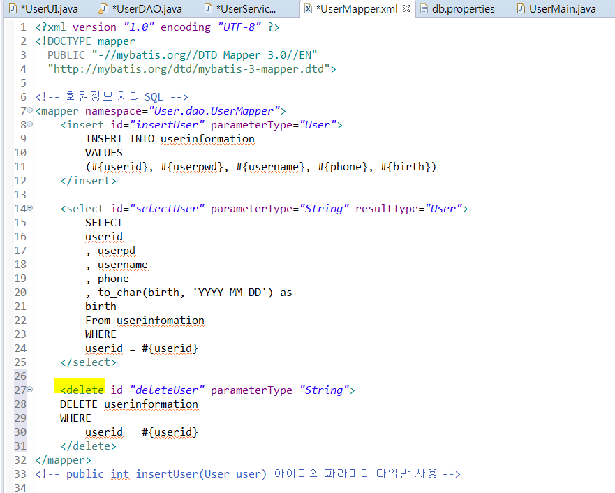This screenshot has height=493, width=615.
Task: Click the db.properties file icon
Action: point(424,8)
